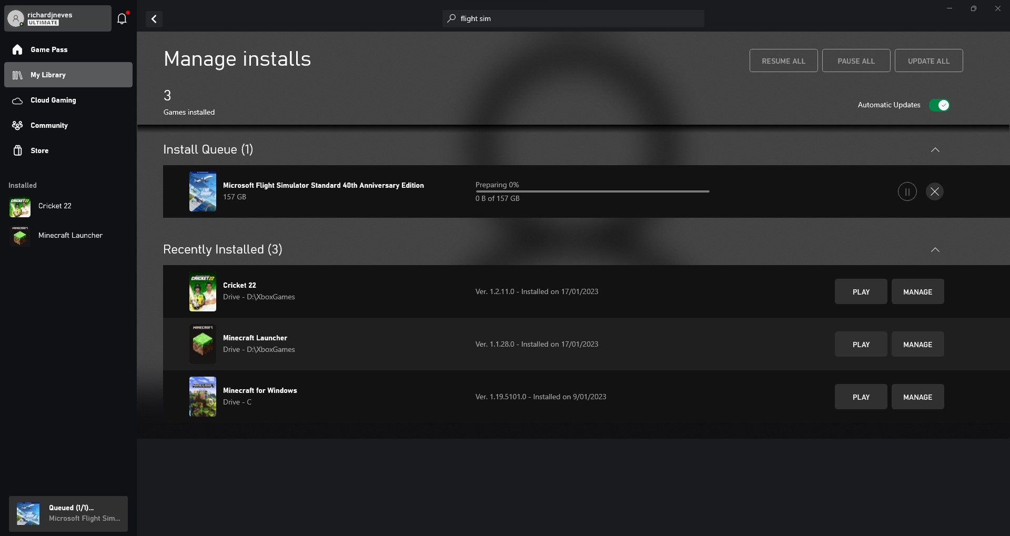Click Cricket 22 label in sidebar

(x=55, y=206)
